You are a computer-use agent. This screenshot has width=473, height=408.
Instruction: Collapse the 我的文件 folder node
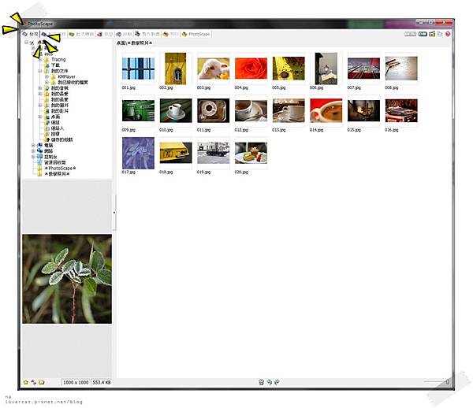(x=40, y=71)
